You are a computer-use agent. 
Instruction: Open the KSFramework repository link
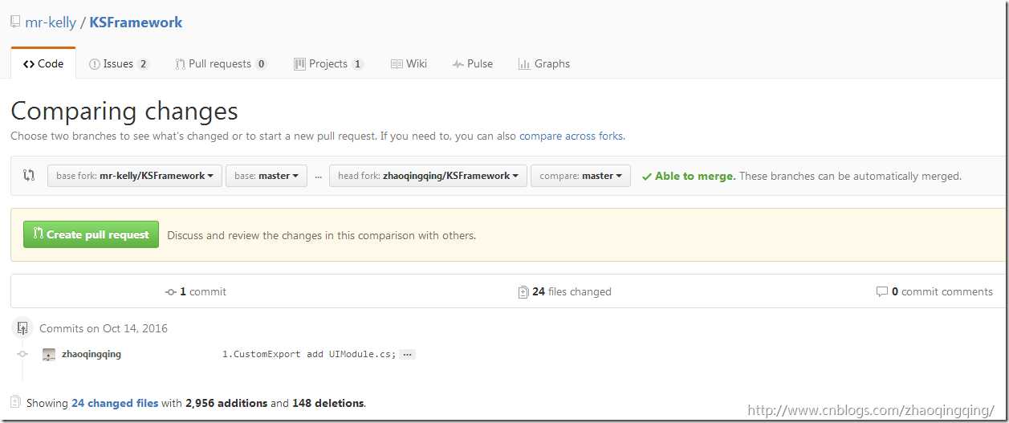136,22
